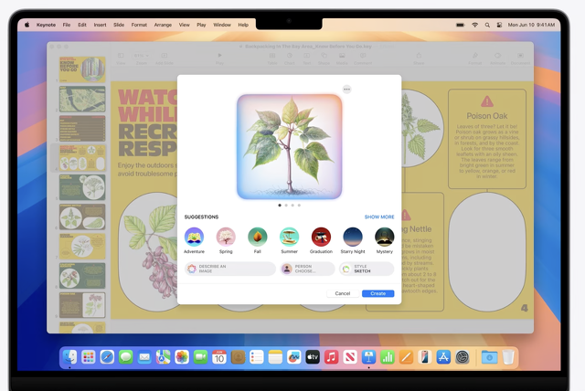Viewport: 585px width, 391px height.
Task: Select the Summer suggestion icon
Action: 289,238
